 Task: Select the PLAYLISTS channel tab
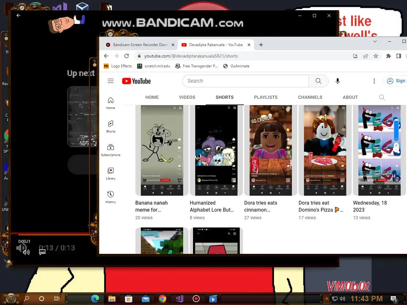266,97
